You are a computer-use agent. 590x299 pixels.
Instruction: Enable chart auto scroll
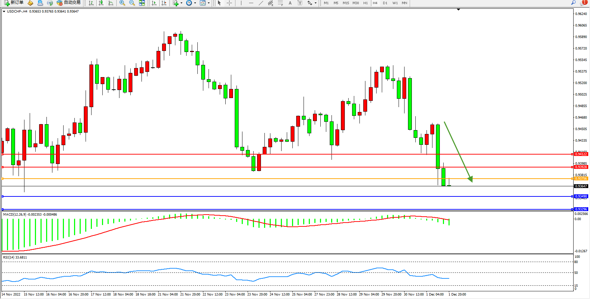[154, 3]
